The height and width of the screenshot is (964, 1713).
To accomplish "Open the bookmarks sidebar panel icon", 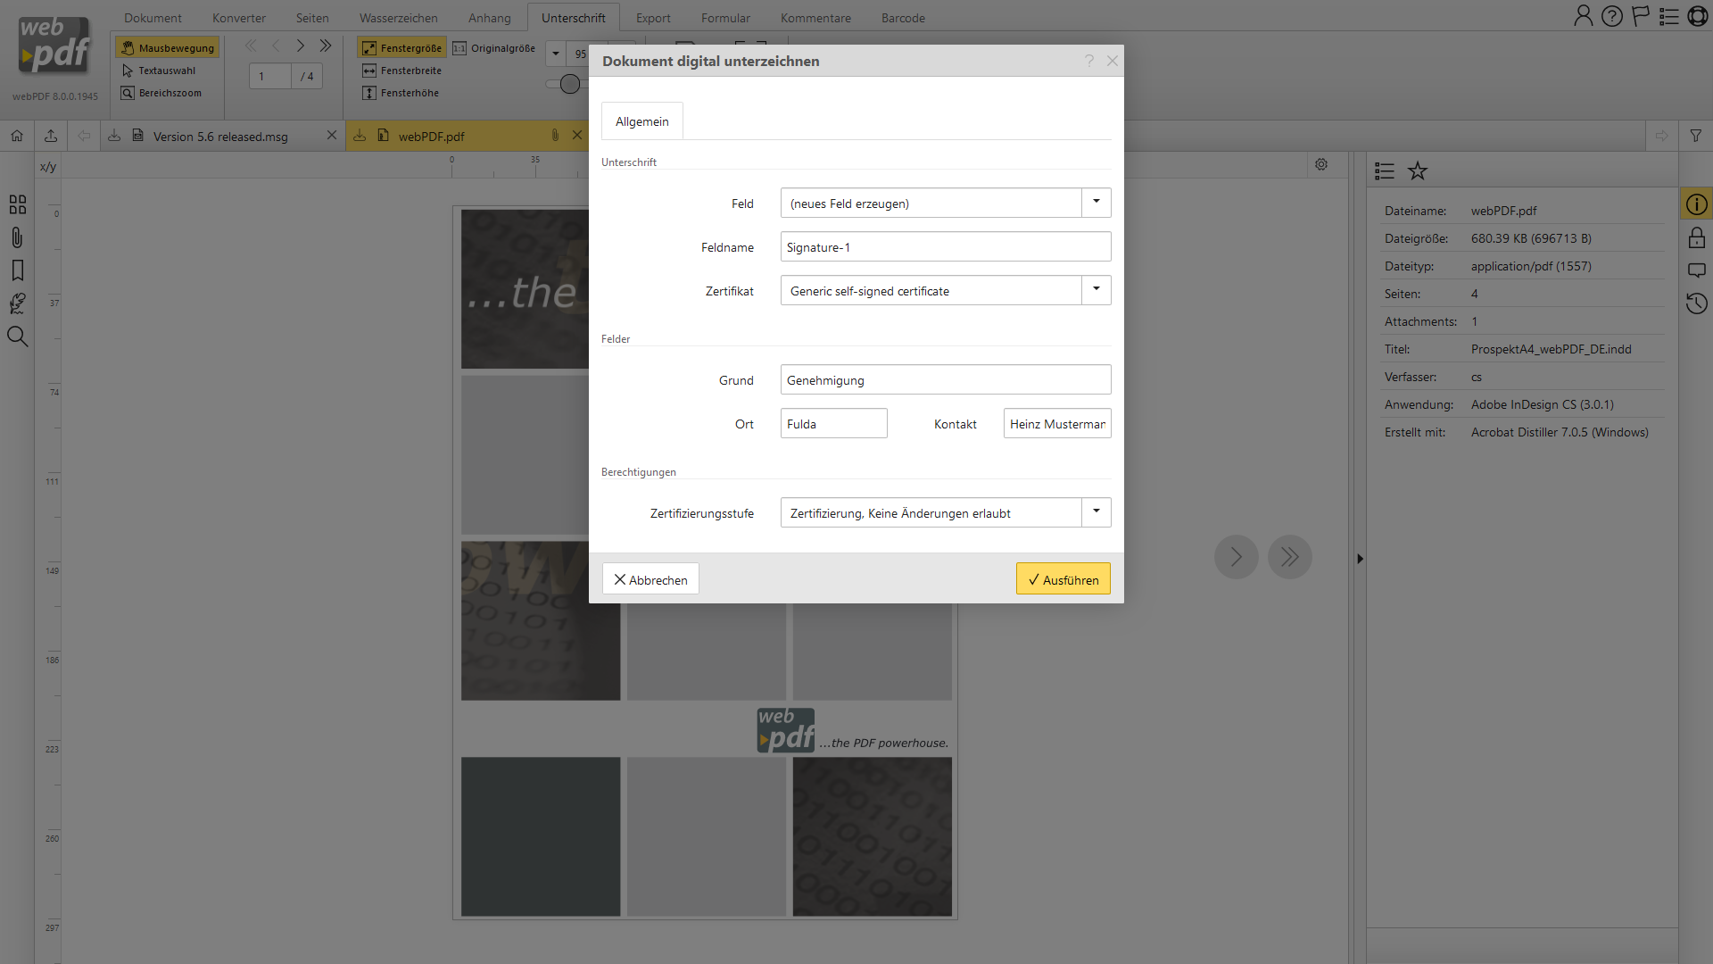I will pos(17,270).
